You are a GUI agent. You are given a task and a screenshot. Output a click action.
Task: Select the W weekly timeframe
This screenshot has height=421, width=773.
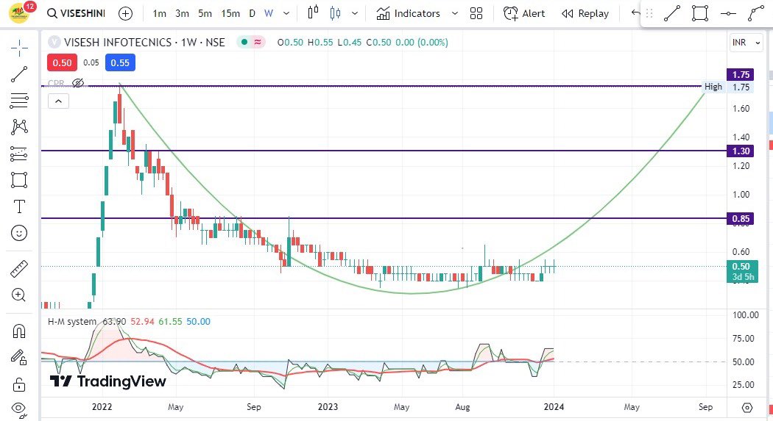click(x=268, y=13)
